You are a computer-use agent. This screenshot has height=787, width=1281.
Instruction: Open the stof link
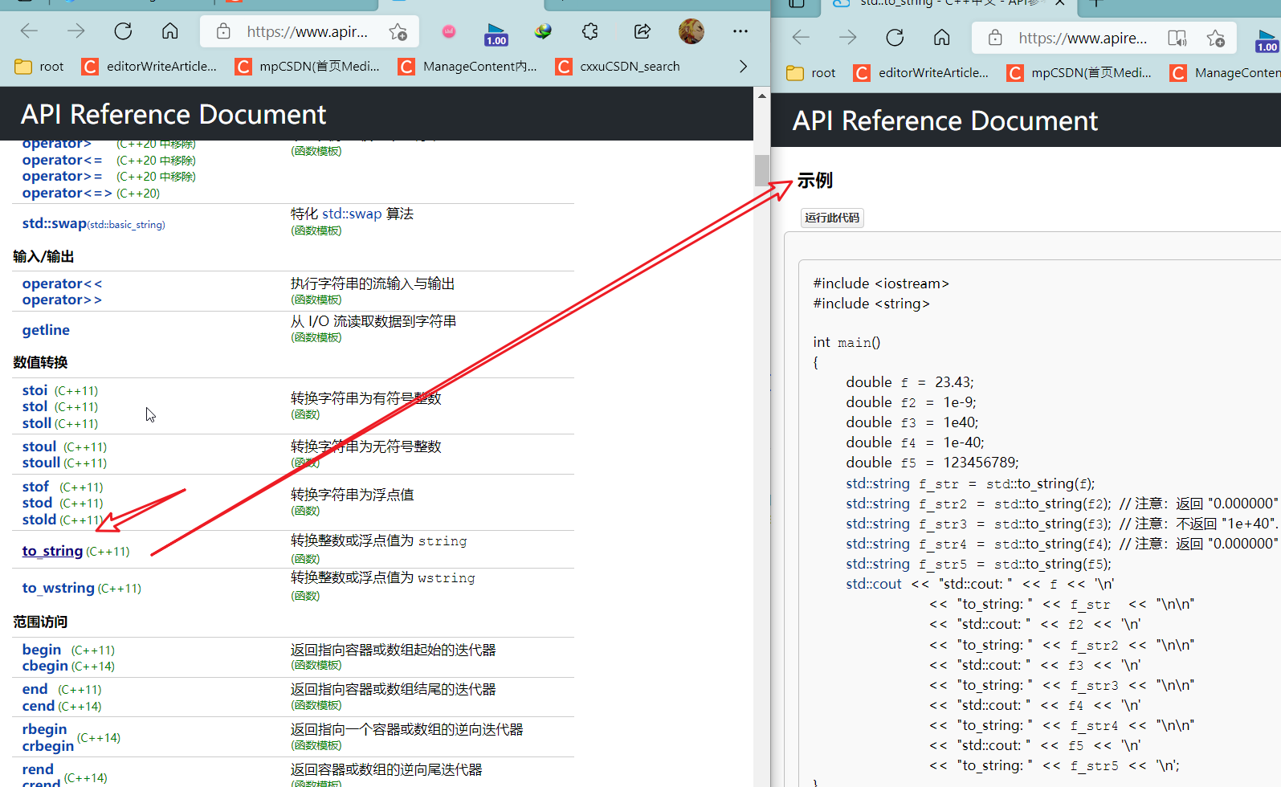[x=35, y=487]
